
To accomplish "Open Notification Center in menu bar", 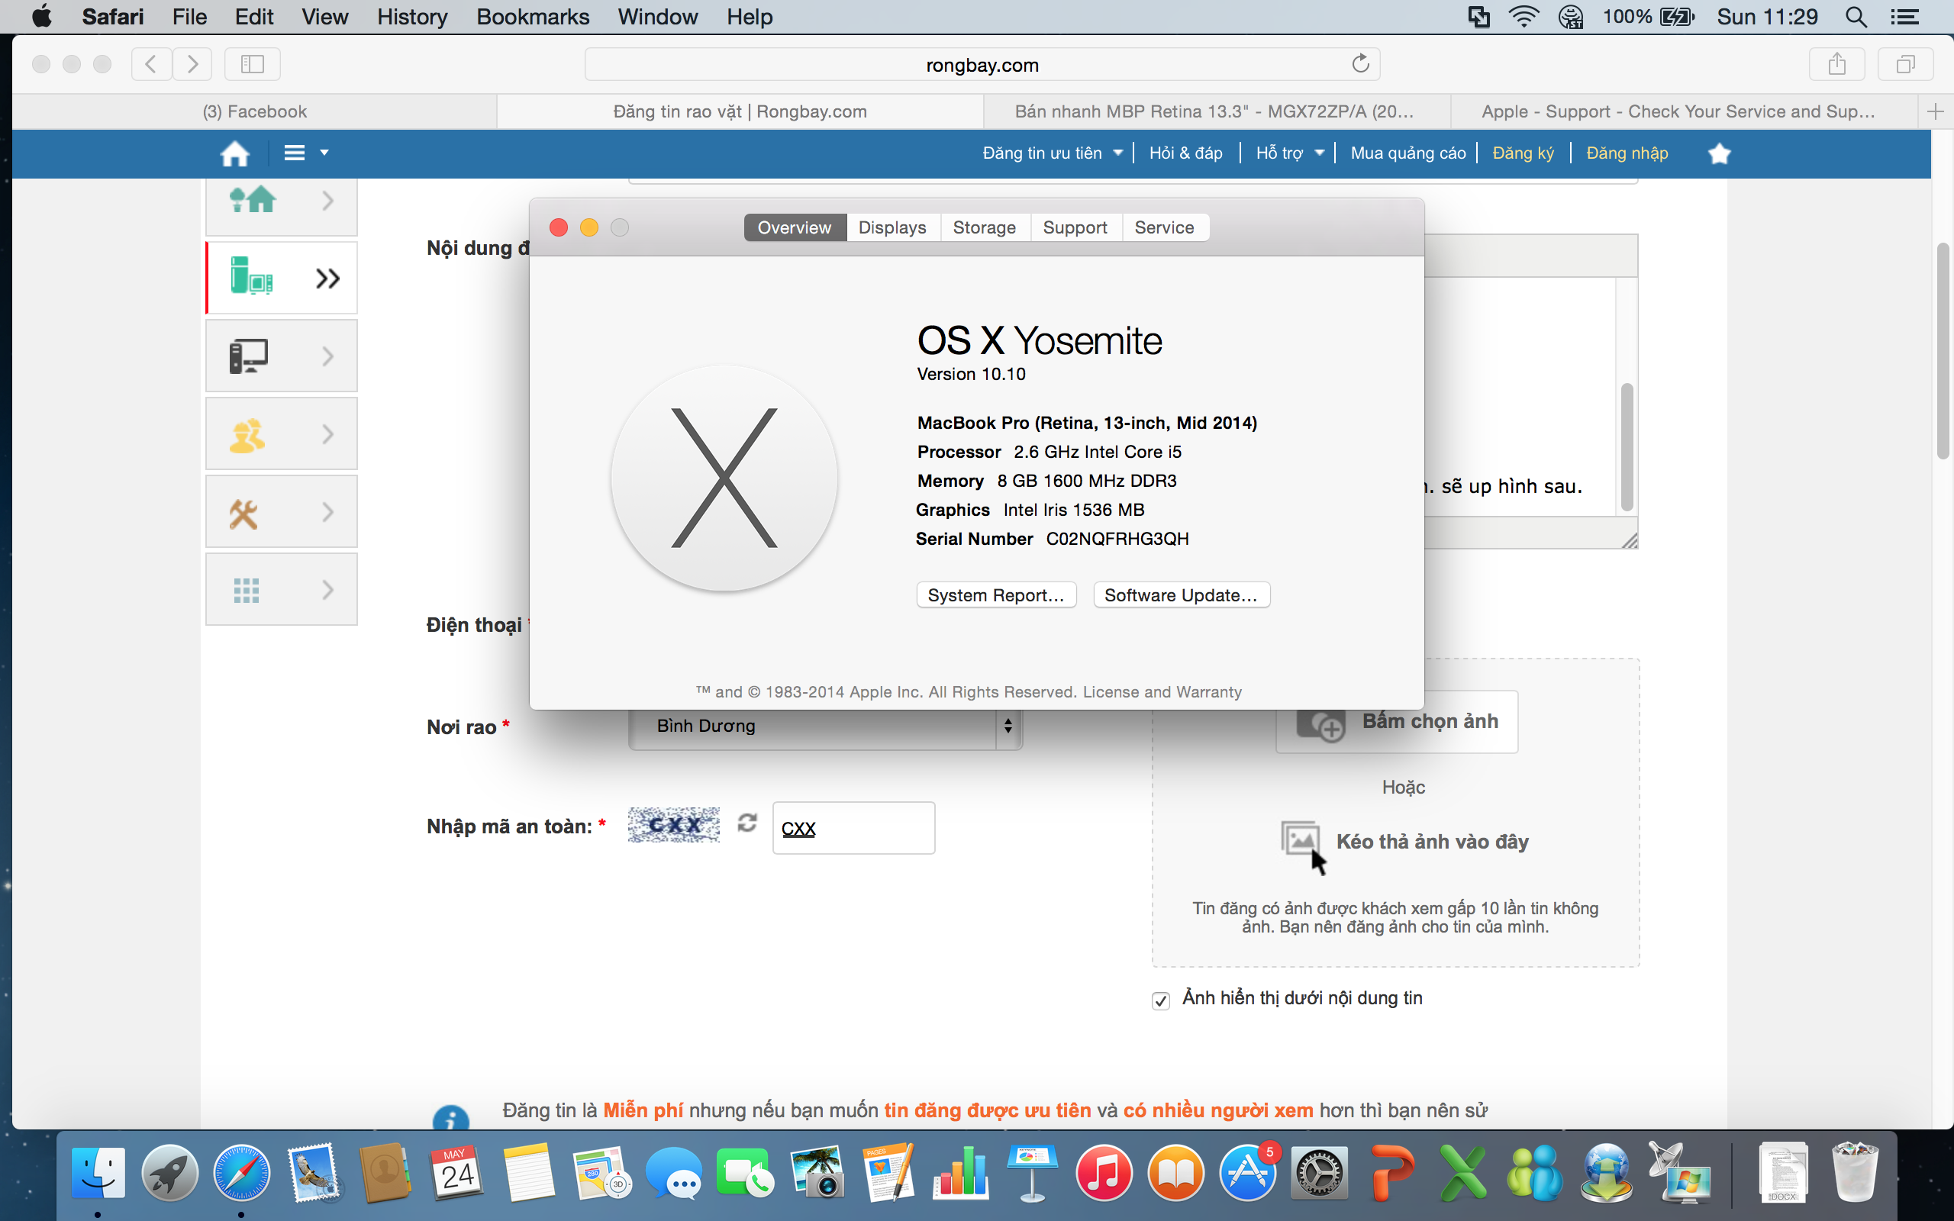I will click(x=1904, y=17).
